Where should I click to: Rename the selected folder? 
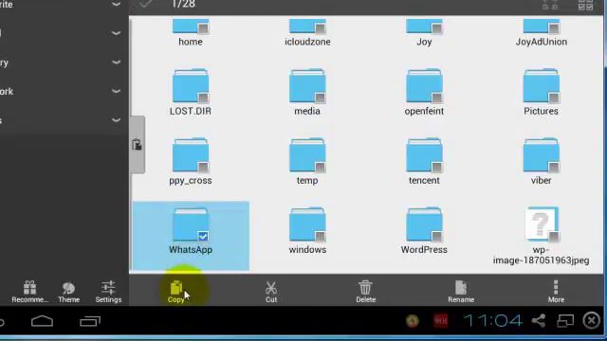click(461, 292)
